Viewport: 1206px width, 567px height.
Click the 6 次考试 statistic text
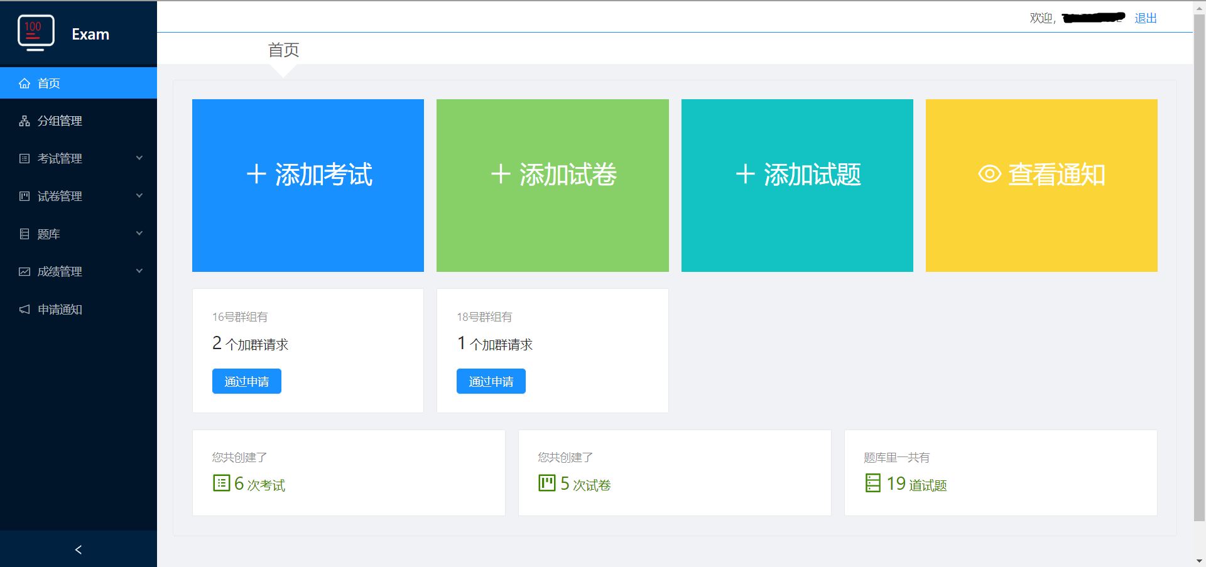pos(259,483)
